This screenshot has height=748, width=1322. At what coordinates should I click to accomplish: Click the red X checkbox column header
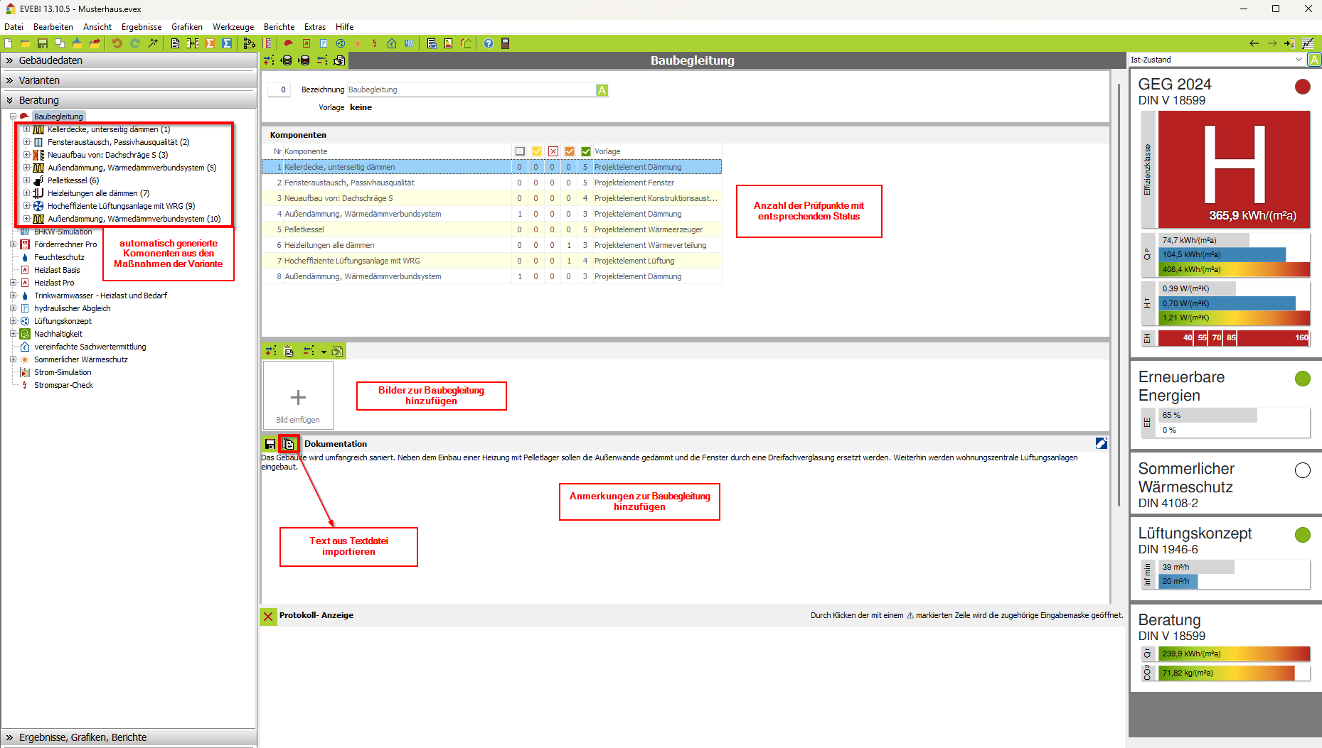click(553, 151)
